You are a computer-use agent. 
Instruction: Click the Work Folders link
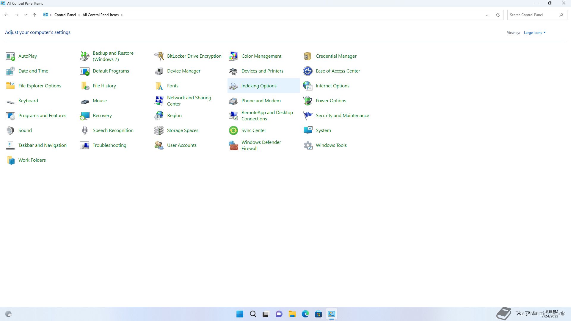pos(32,160)
